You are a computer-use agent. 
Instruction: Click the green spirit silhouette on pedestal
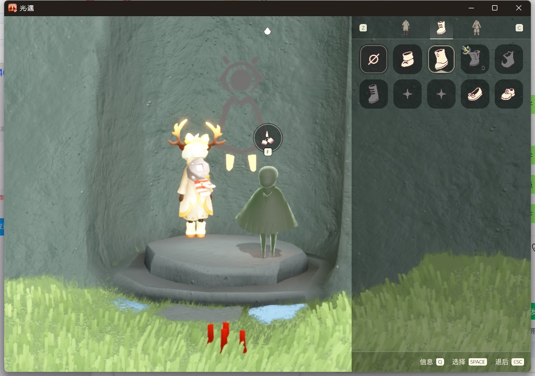pyautogui.click(x=267, y=211)
